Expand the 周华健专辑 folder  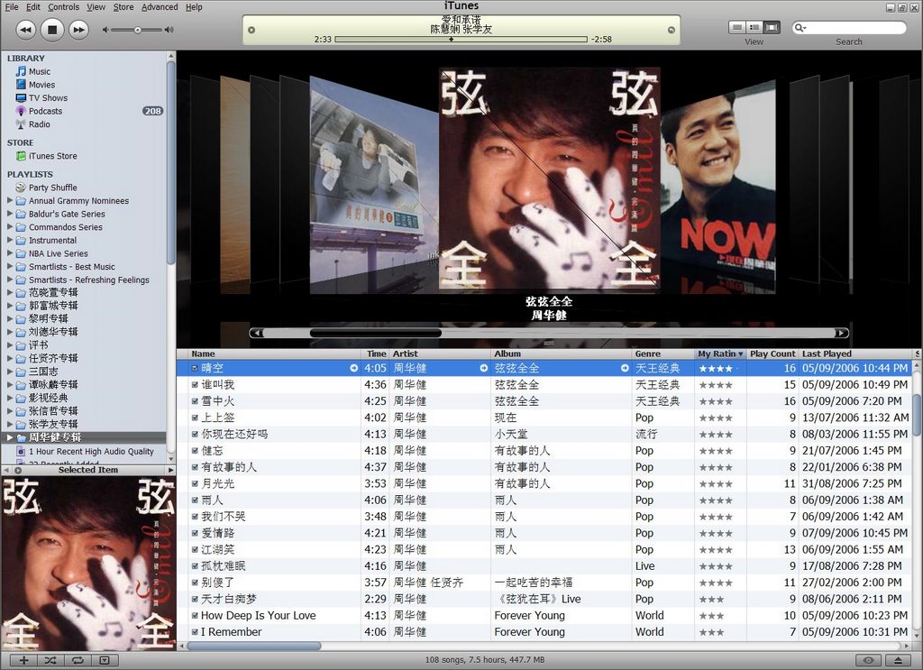point(9,437)
